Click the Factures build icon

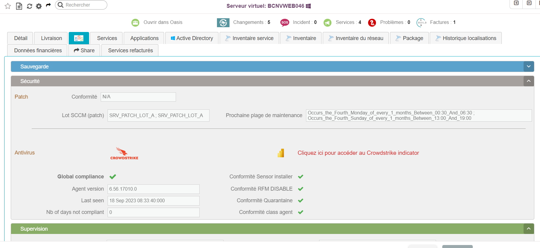(x=422, y=22)
